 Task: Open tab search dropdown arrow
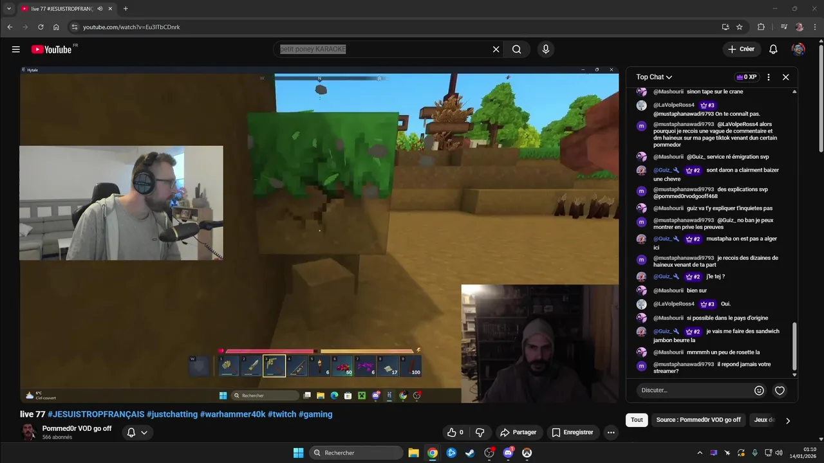point(9,9)
